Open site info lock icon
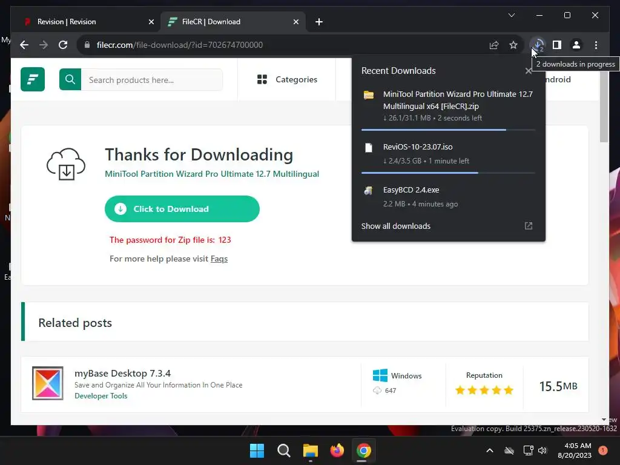This screenshot has height=465, width=620. point(87,45)
